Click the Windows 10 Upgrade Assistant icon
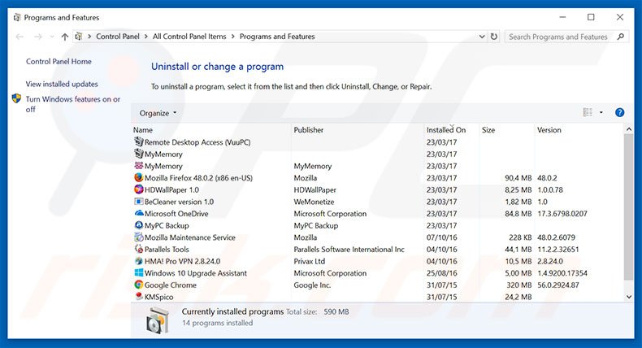This screenshot has width=642, height=348. (139, 272)
